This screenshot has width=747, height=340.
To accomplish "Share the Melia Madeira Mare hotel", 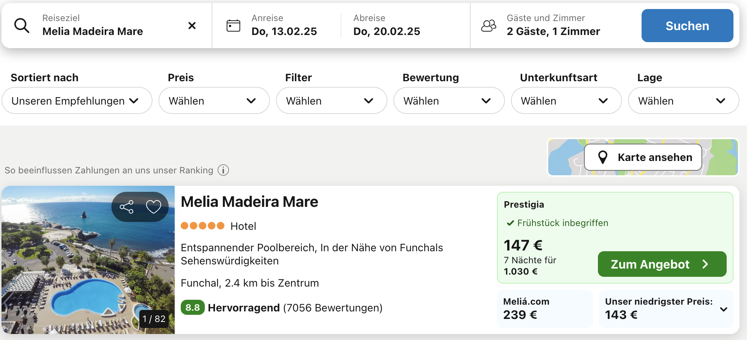I will tap(127, 207).
